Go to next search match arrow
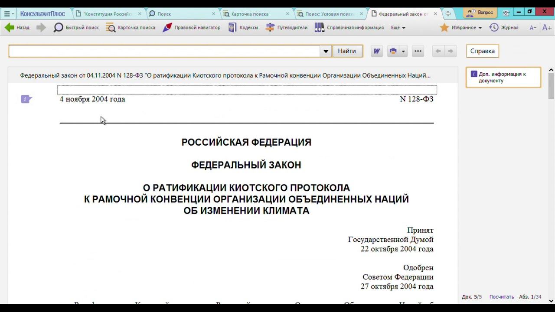Image resolution: width=555 pixels, height=312 pixels. click(451, 51)
